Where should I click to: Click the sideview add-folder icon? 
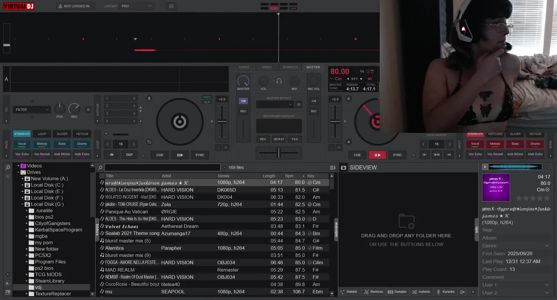[x=406, y=221]
